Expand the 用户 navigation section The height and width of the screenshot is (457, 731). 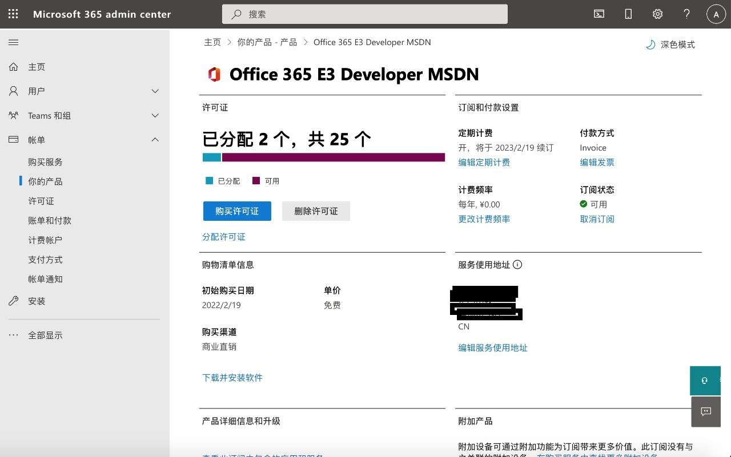tap(155, 91)
